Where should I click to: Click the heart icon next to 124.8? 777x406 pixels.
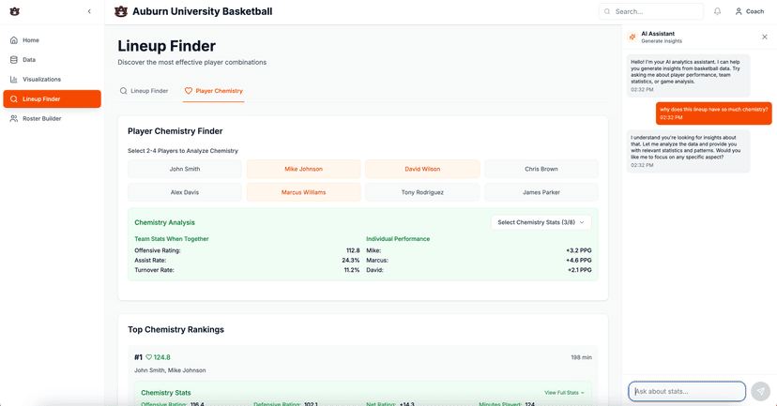tap(148, 357)
